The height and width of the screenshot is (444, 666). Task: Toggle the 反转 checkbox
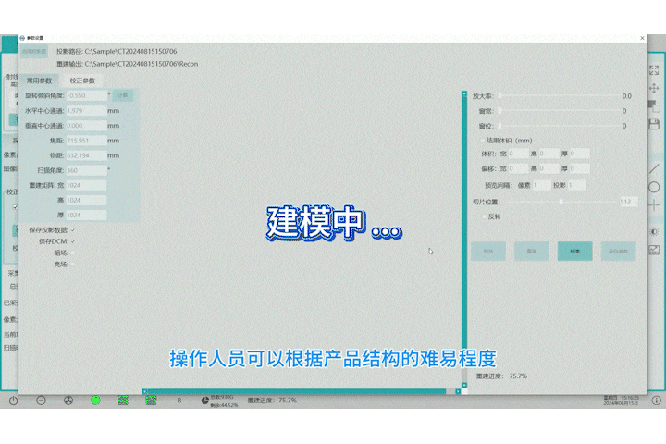[484, 216]
